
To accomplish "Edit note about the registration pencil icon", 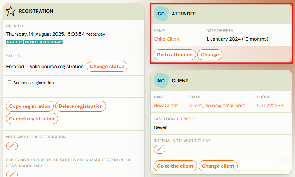I will point(12,146).
